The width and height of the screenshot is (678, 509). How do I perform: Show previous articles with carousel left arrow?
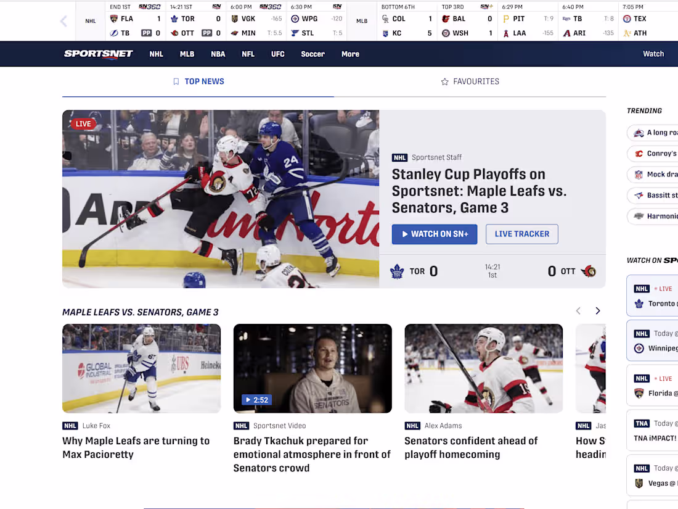coord(578,311)
